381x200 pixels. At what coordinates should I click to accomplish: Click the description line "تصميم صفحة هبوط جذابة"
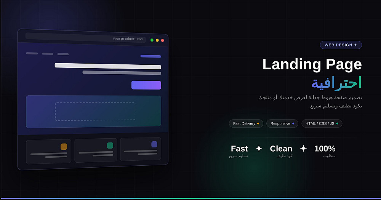coord(310,98)
